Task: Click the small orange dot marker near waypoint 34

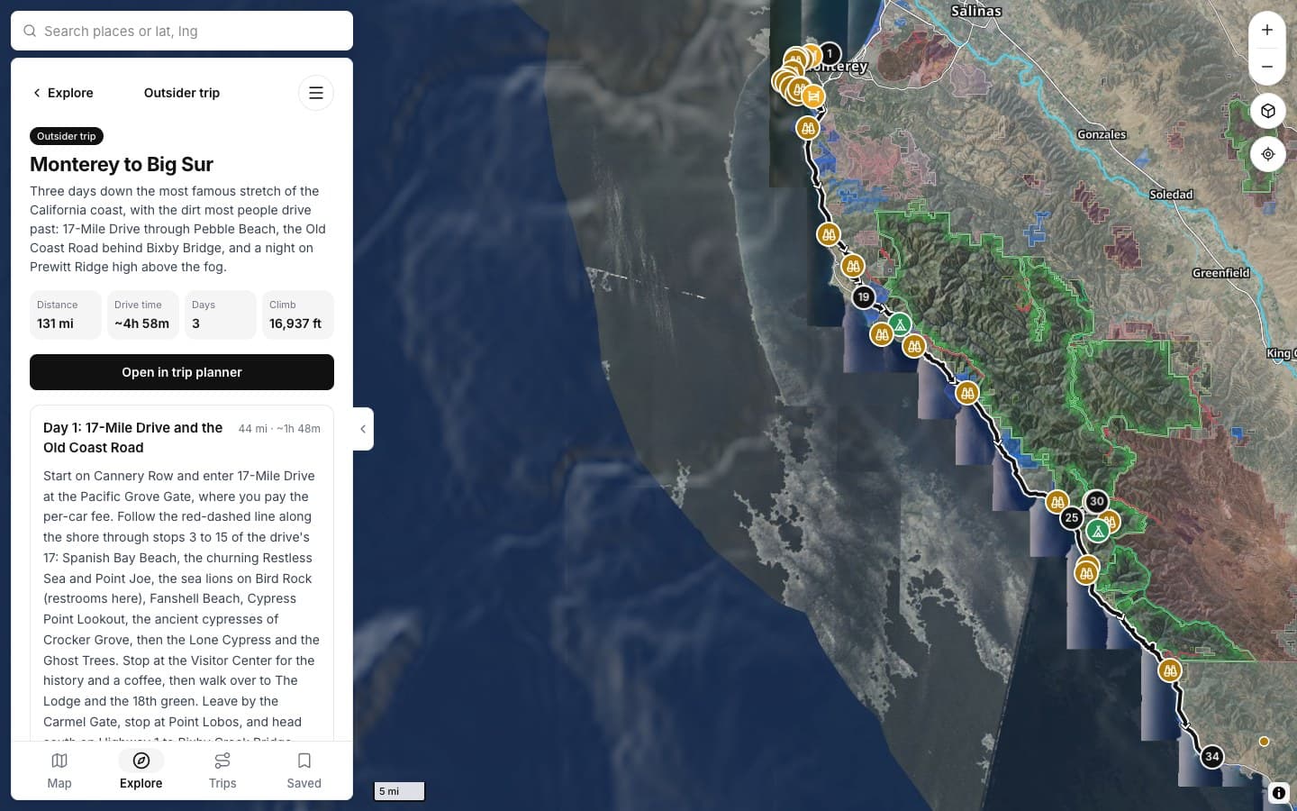Action: pos(1264,742)
